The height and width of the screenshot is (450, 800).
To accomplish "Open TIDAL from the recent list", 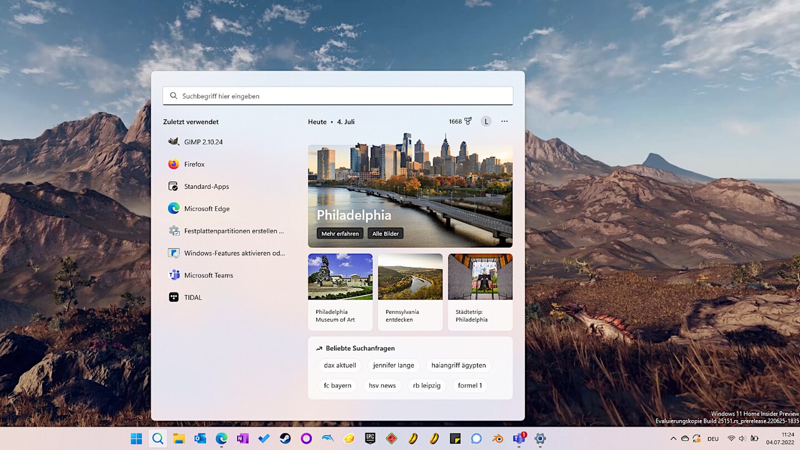I will click(x=193, y=297).
